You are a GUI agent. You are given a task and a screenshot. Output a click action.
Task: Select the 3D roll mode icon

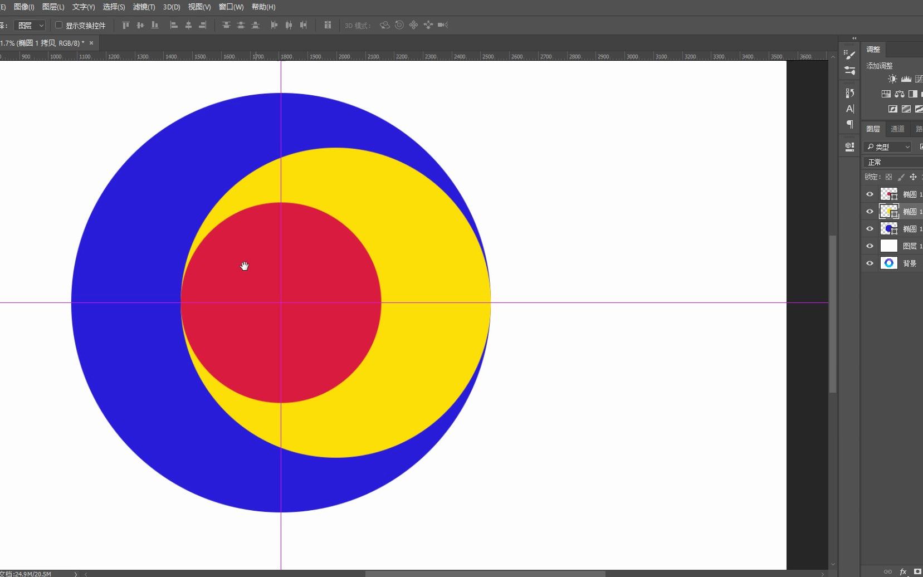point(399,25)
